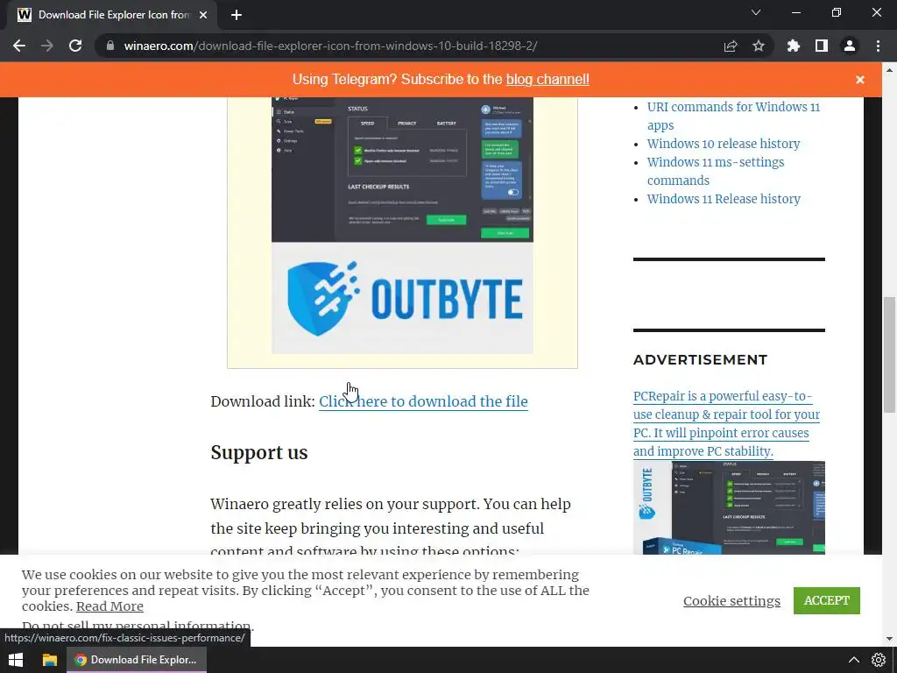View site info via the padlock icon
Screen dimensions: 897x673
[110, 46]
